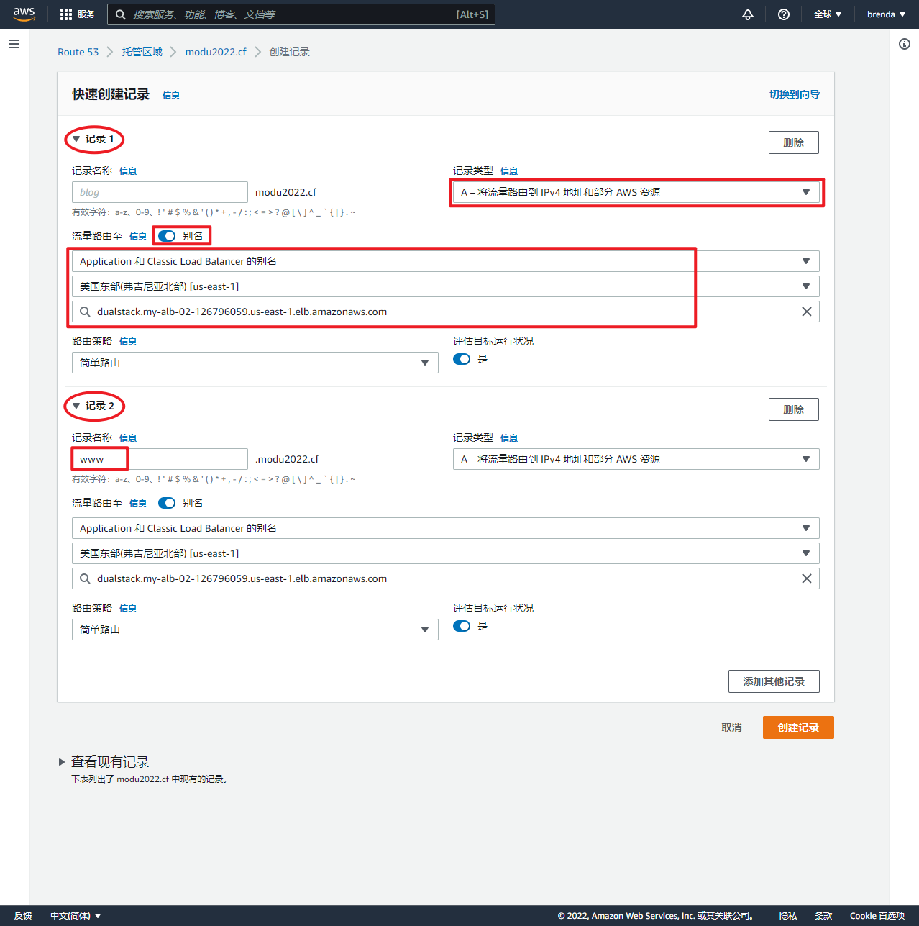Click 反馈 in footer

tap(23, 916)
